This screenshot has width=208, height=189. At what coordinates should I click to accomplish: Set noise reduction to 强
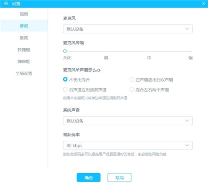pyautogui.click(x=191, y=57)
